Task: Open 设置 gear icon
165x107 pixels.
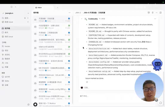Action: pyautogui.click(x=3, y=85)
